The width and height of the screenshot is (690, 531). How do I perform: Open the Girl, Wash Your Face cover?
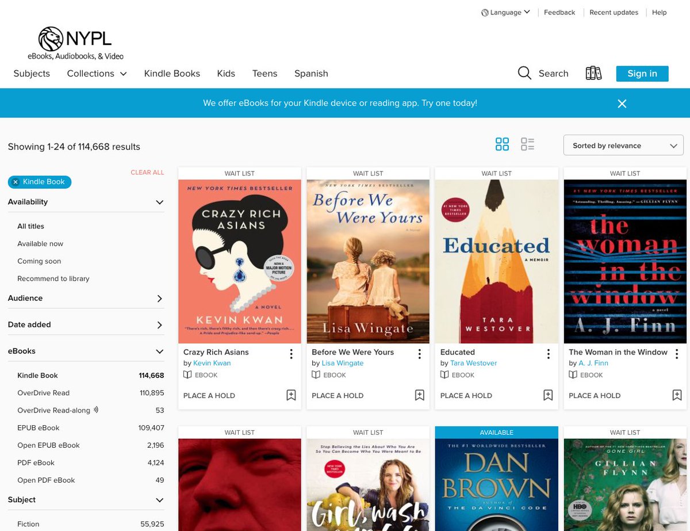click(x=368, y=484)
